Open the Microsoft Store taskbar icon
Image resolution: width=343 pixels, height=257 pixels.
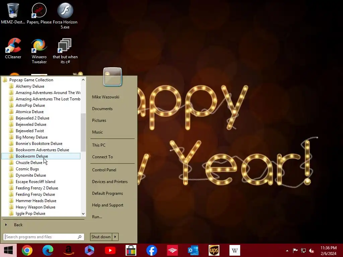[131, 250]
